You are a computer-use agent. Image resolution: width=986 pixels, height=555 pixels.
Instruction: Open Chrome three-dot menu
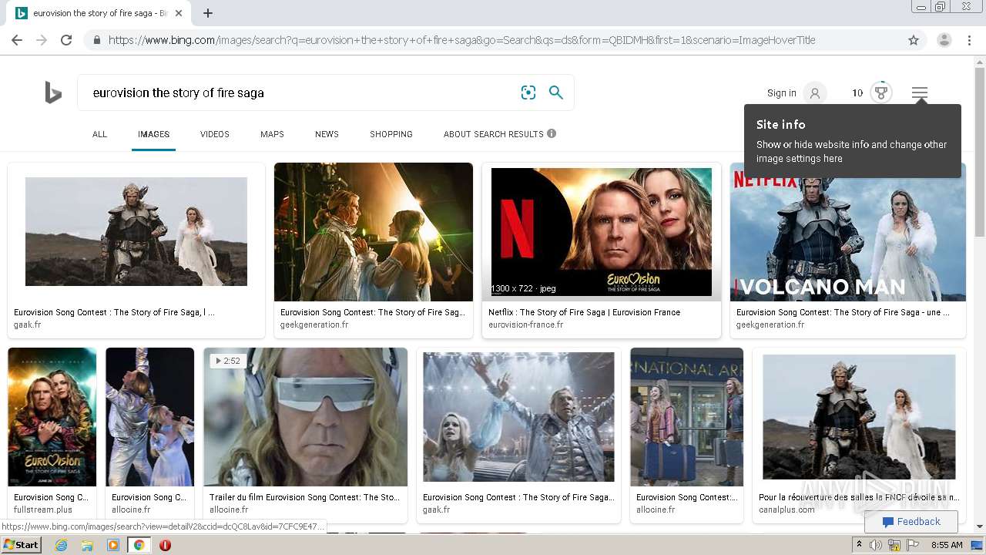click(x=969, y=40)
